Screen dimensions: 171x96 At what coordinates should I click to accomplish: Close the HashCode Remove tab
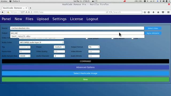pos(26,8)
